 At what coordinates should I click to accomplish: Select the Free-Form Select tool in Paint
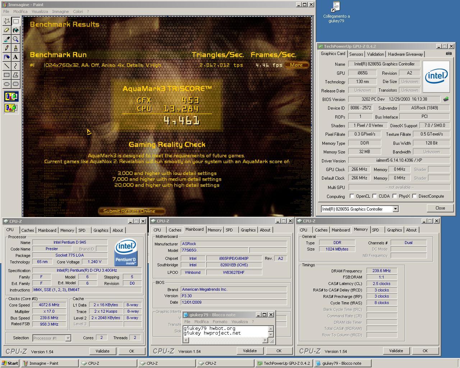pos(7,21)
